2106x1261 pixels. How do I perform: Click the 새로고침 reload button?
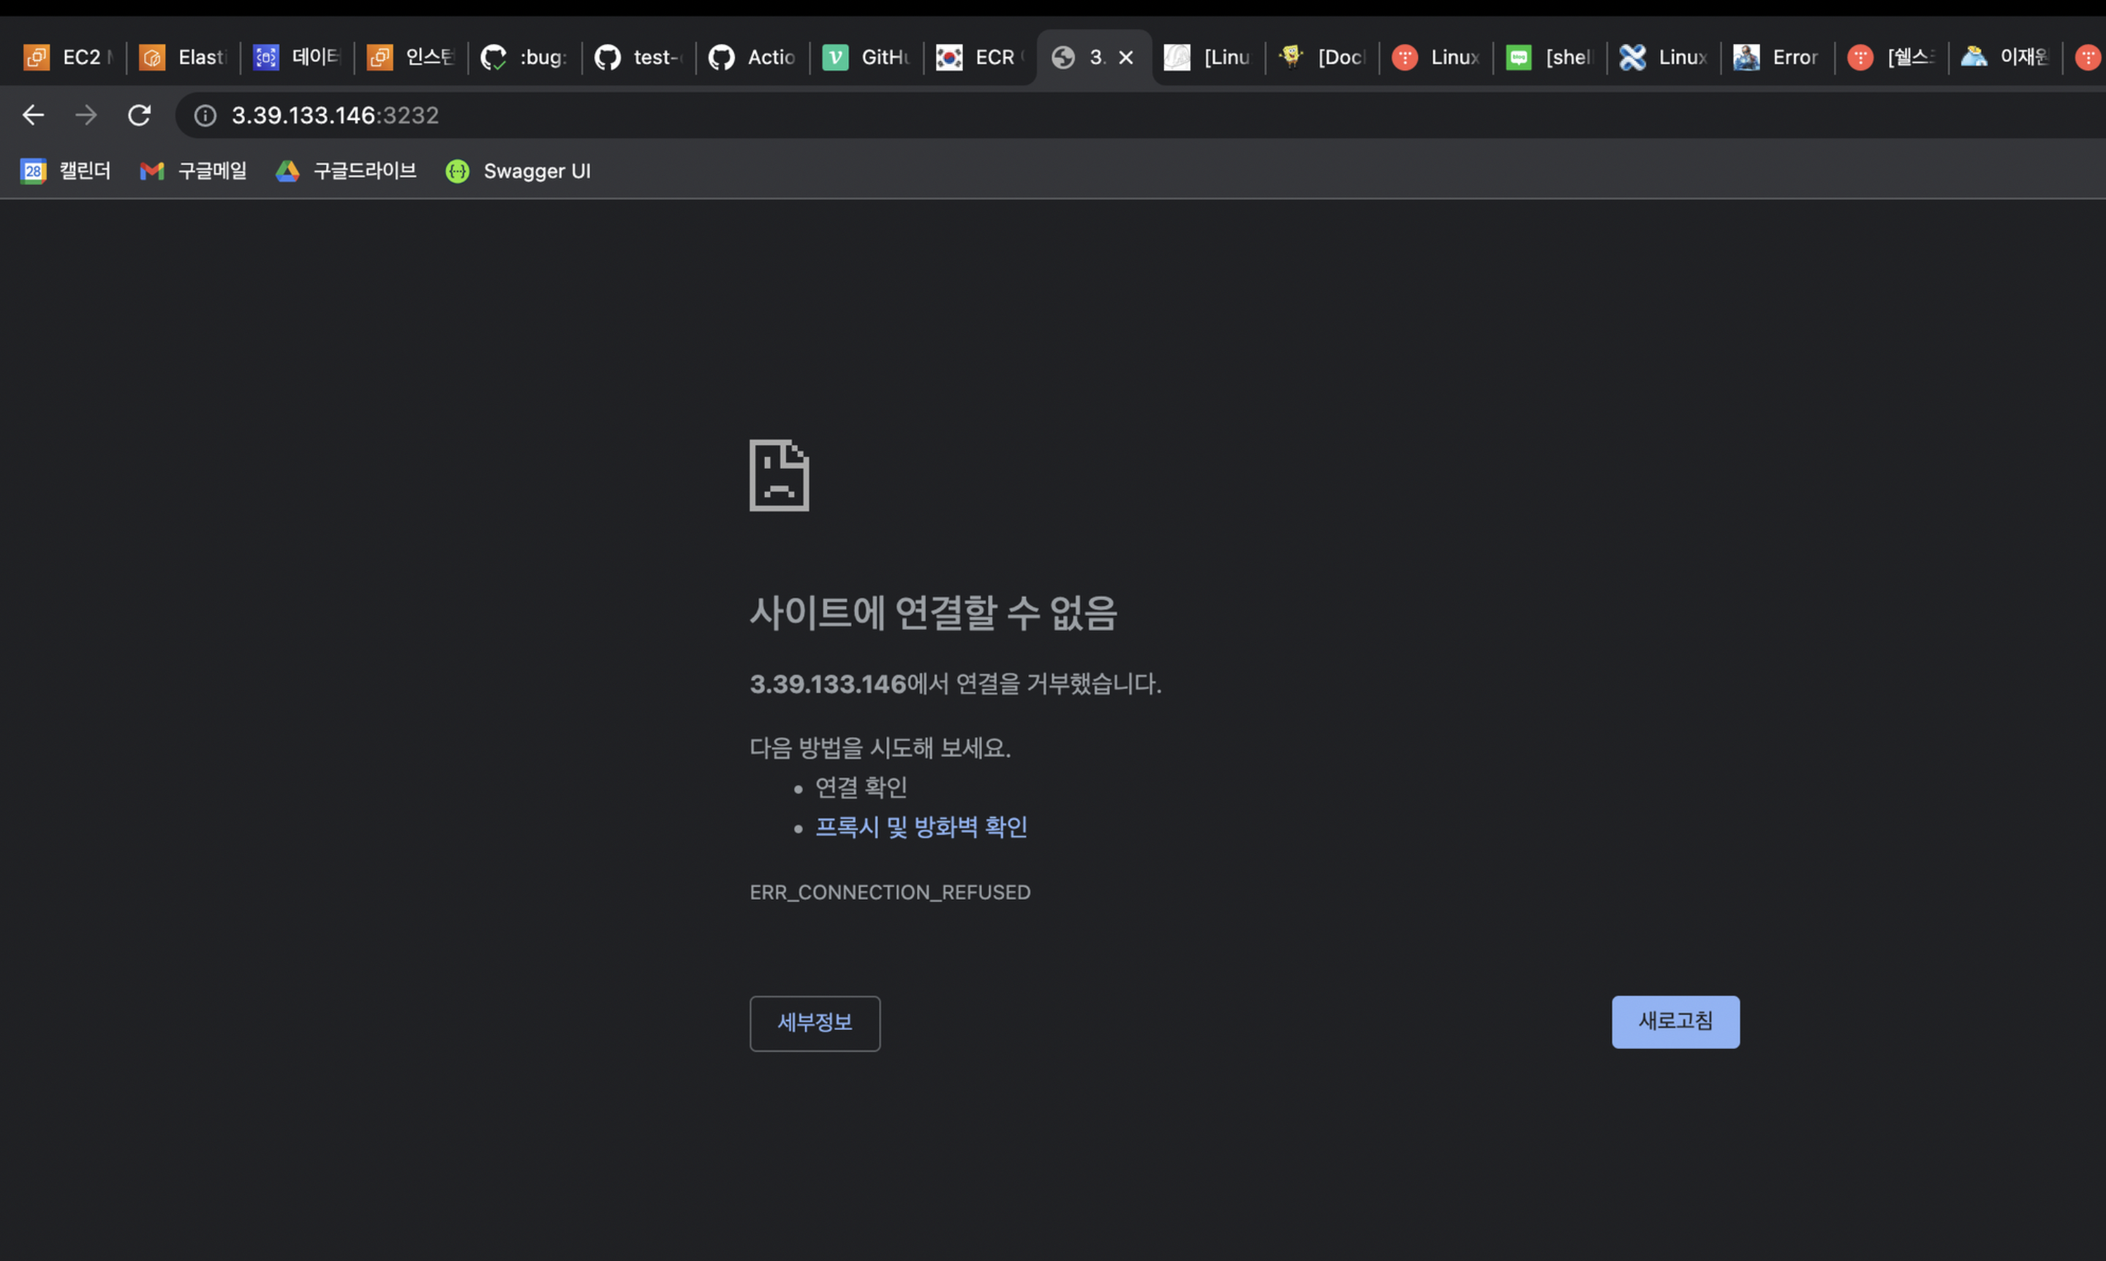(1675, 1021)
